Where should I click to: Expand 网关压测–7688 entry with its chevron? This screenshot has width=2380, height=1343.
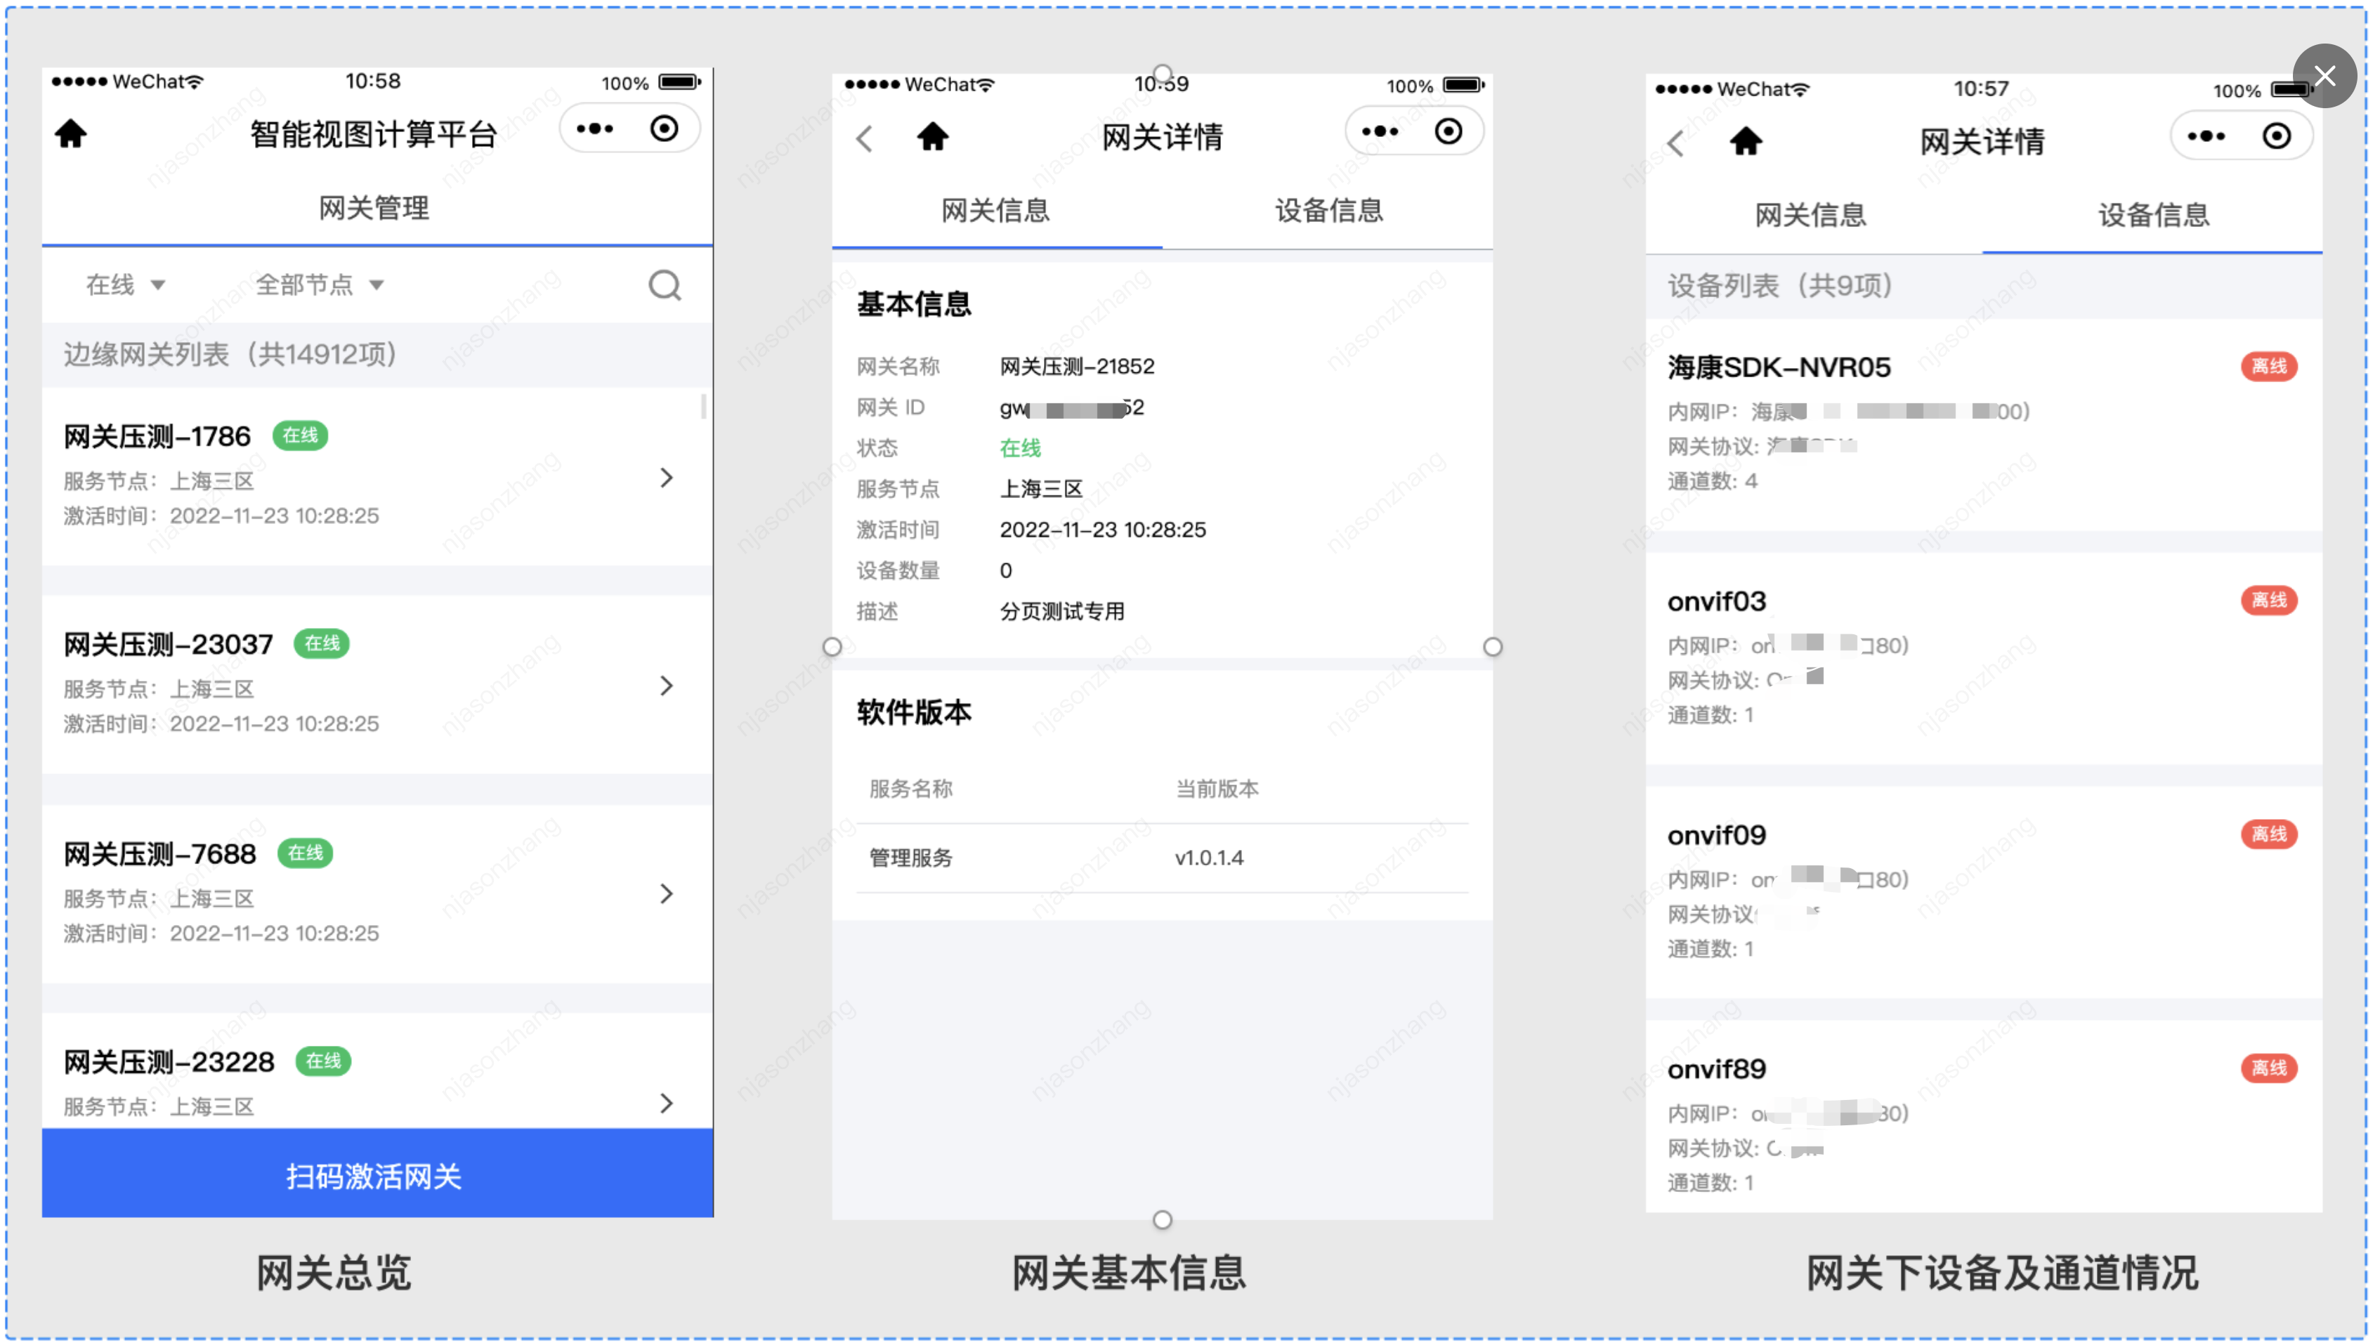tap(666, 893)
